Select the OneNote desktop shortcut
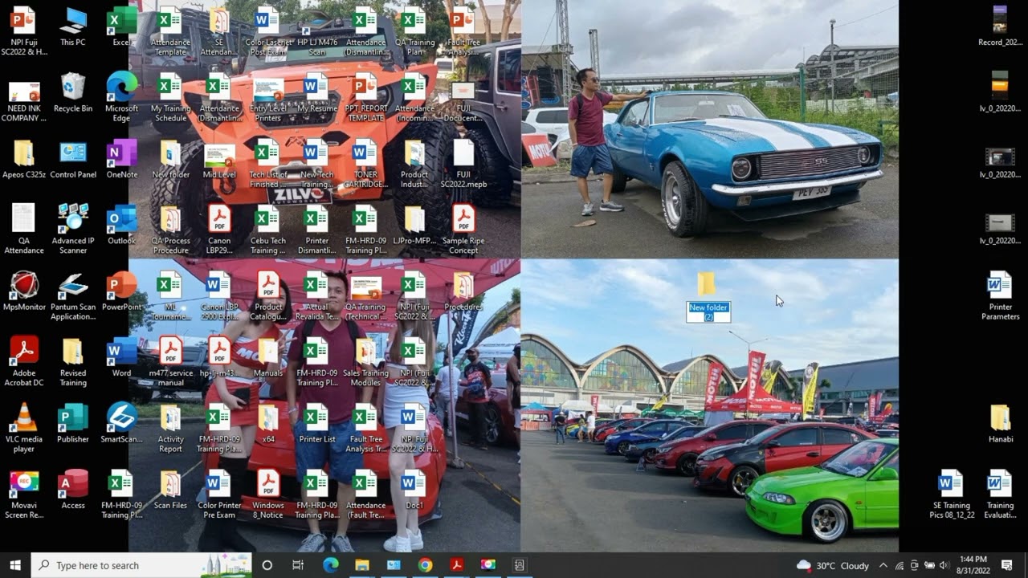Viewport: 1028px width, 578px height. [122, 159]
